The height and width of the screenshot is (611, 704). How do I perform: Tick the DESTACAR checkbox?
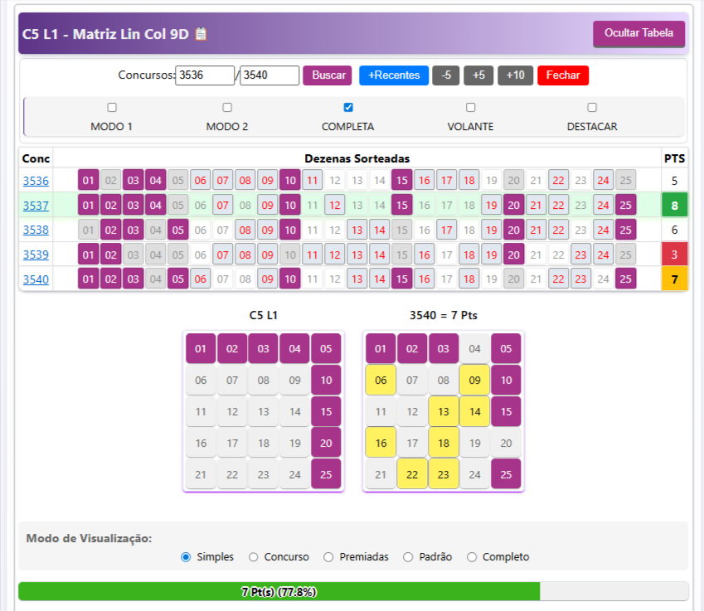click(592, 108)
